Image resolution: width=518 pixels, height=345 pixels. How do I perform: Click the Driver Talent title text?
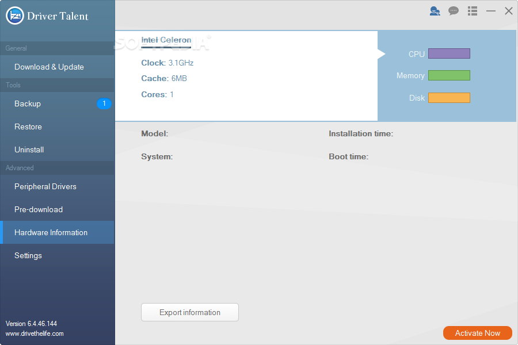click(58, 16)
